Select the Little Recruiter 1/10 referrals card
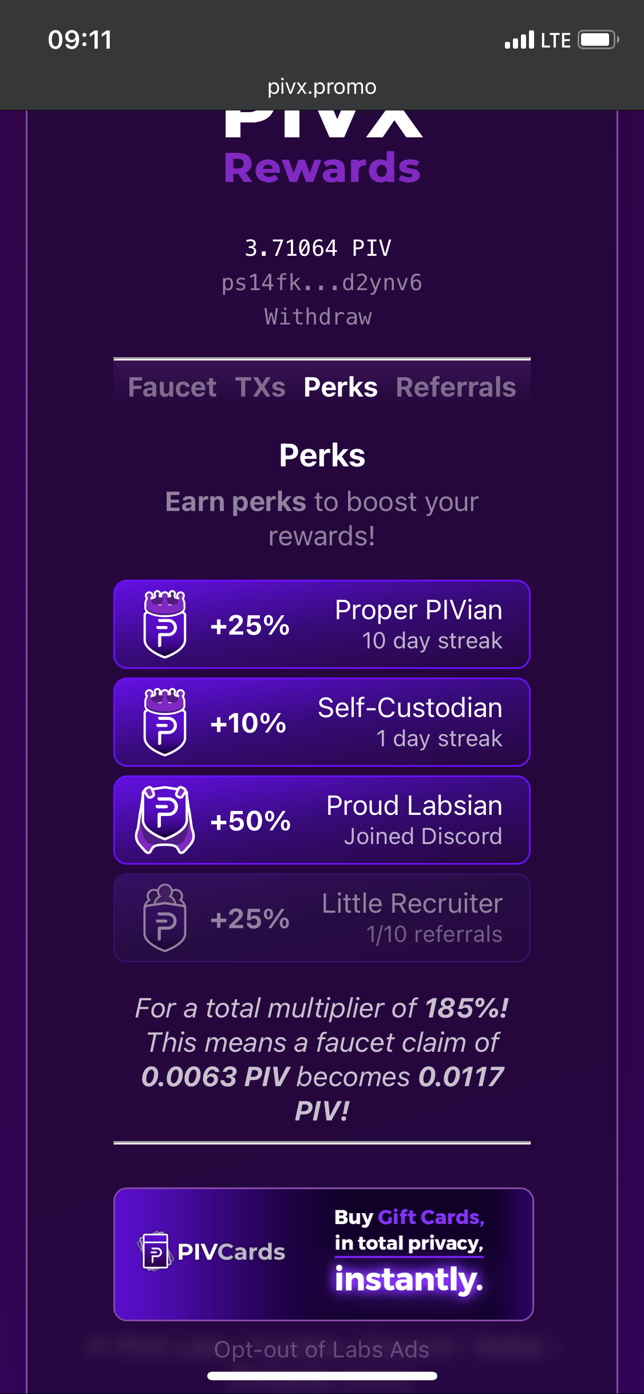This screenshot has height=1394, width=644. pyautogui.click(x=322, y=918)
